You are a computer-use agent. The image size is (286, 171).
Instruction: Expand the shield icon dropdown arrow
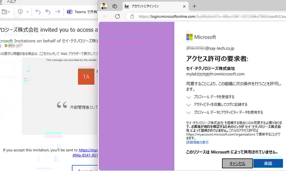pyautogui.click(x=27, y=12)
